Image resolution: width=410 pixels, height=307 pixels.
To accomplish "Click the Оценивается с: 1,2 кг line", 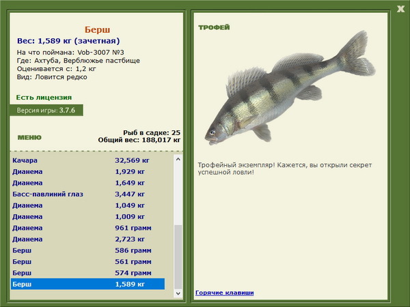I will 57,69.
